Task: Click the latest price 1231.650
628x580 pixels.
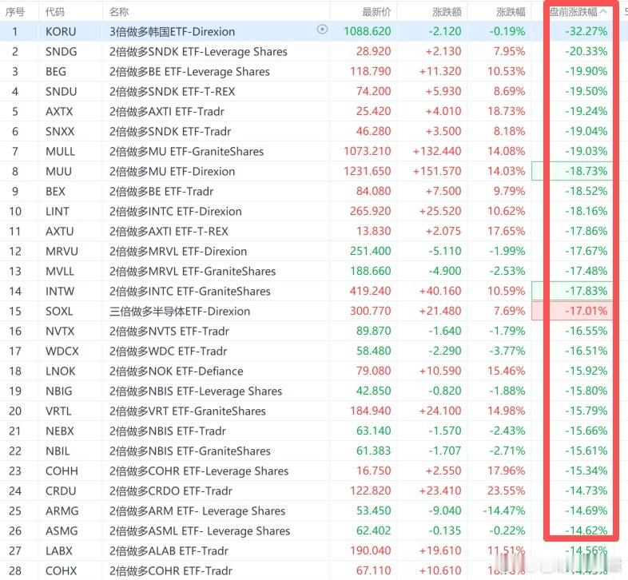Action: [368, 172]
